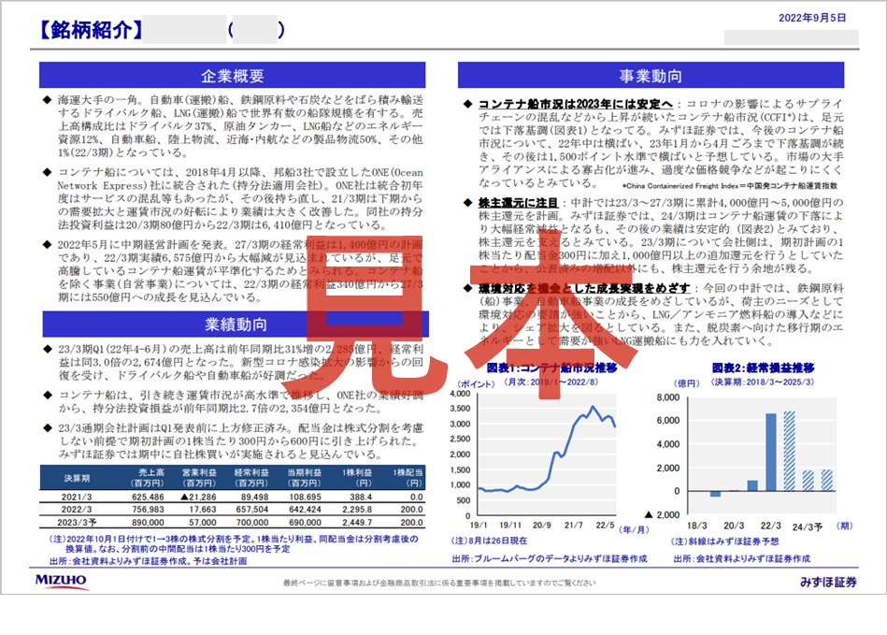The image size is (887, 635).
Task: Click the heading コンテナ船市況は2023年には安定へ
Action: 576,104
